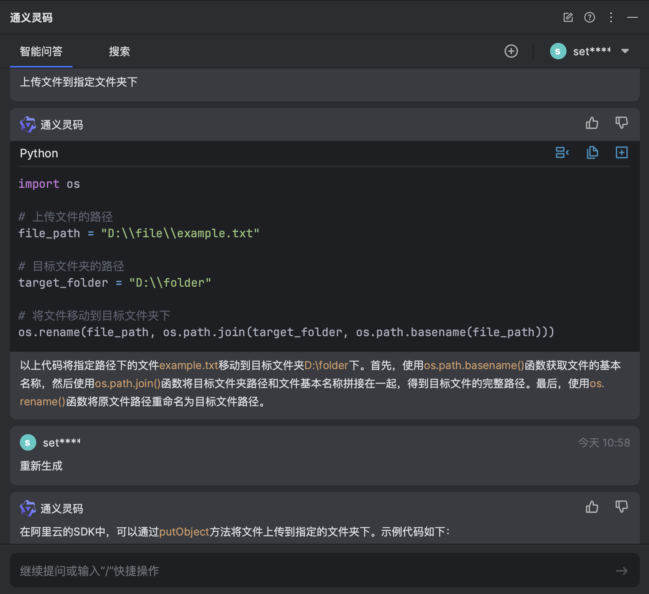Expand the set**** account dropdown arrow
649x594 pixels.
(x=625, y=51)
